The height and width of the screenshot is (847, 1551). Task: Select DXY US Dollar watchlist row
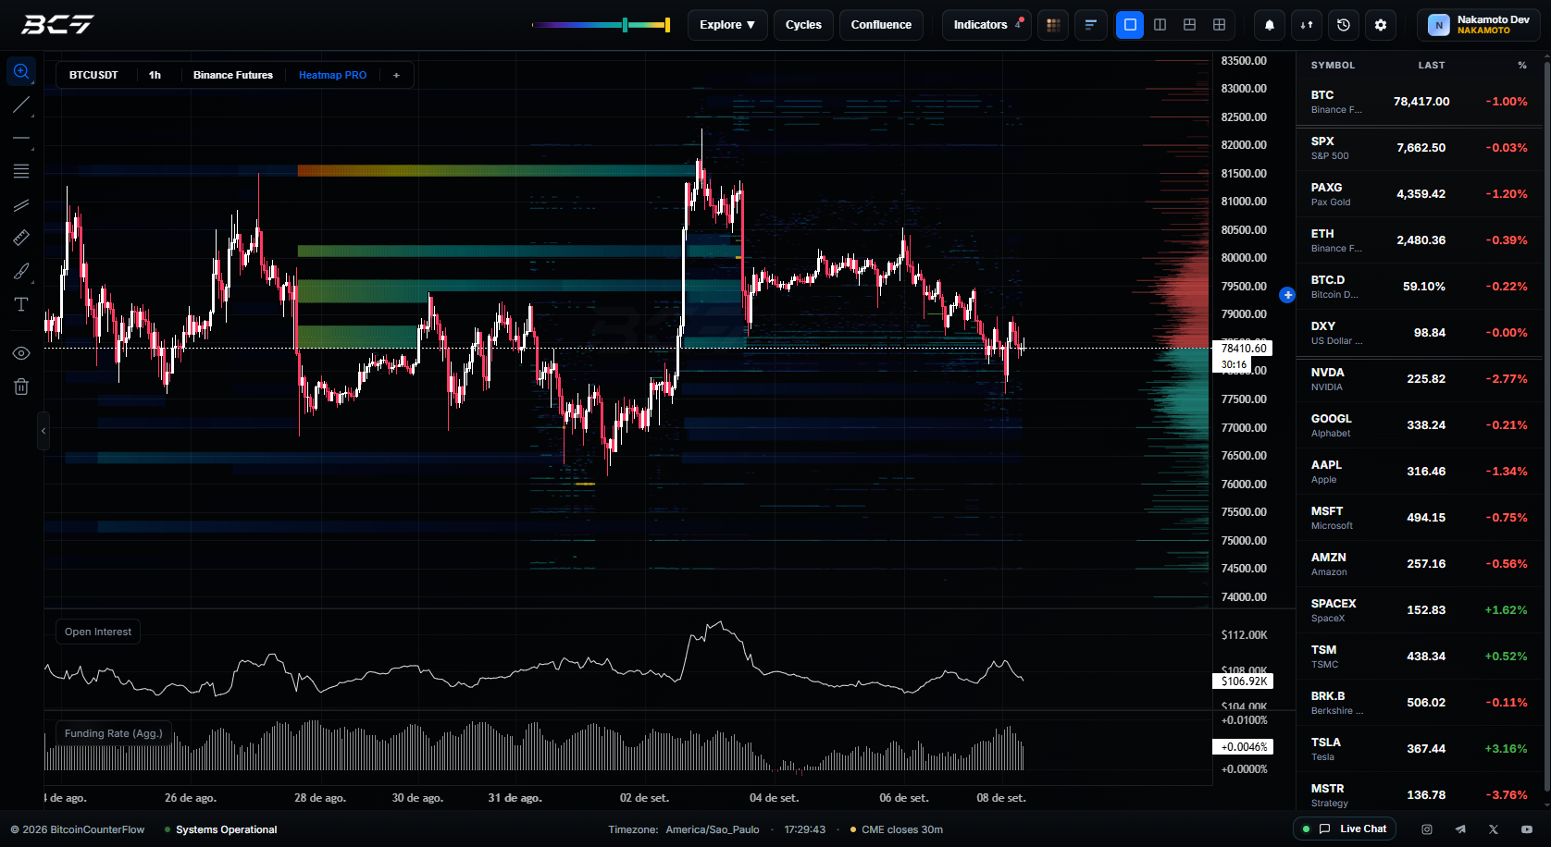pyautogui.click(x=1420, y=333)
